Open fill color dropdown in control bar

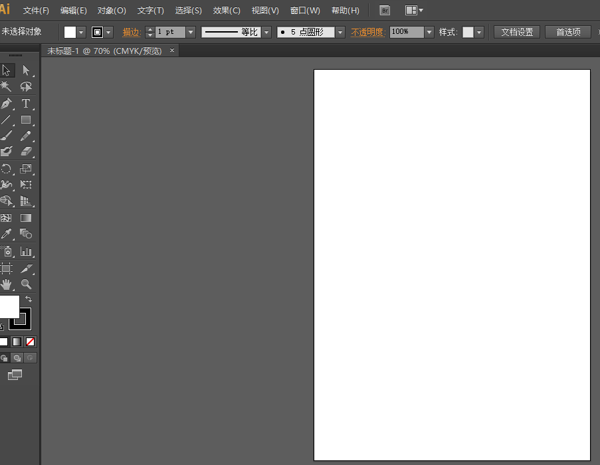81,32
